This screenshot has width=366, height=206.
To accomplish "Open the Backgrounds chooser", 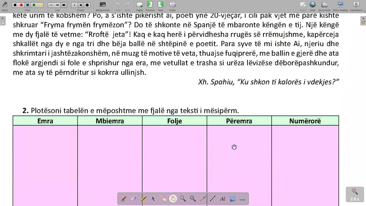I will (103, 6).
